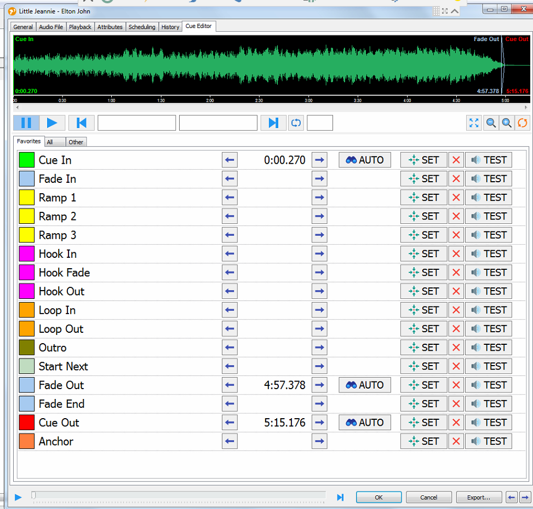Toggle the loop playback icon

(296, 123)
